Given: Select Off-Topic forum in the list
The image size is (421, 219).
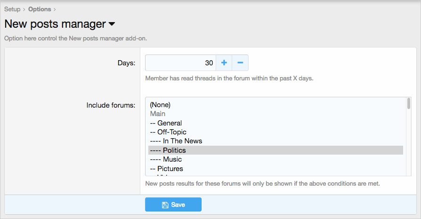Looking at the screenshot, I should pyautogui.click(x=276, y=132).
